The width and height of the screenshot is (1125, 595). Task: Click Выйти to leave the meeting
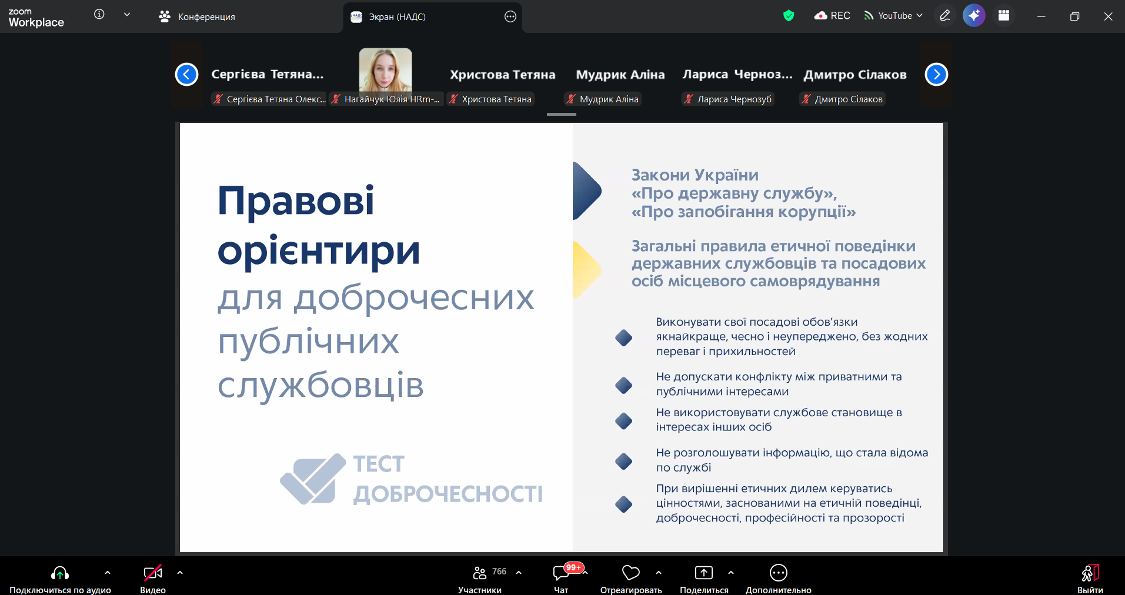[x=1090, y=579]
